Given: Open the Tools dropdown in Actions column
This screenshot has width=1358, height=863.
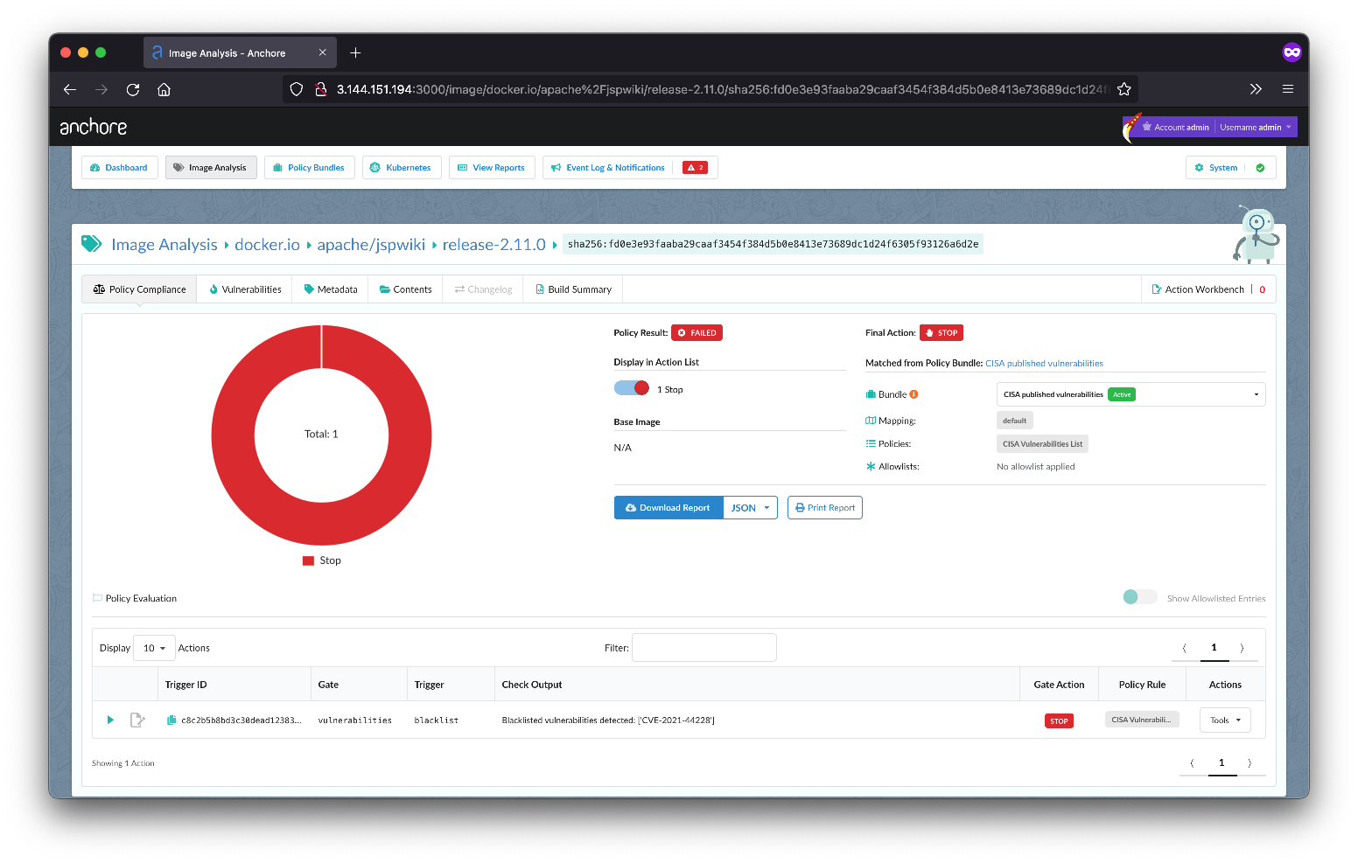Looking at the screenshot, I should coord(1225,720).
